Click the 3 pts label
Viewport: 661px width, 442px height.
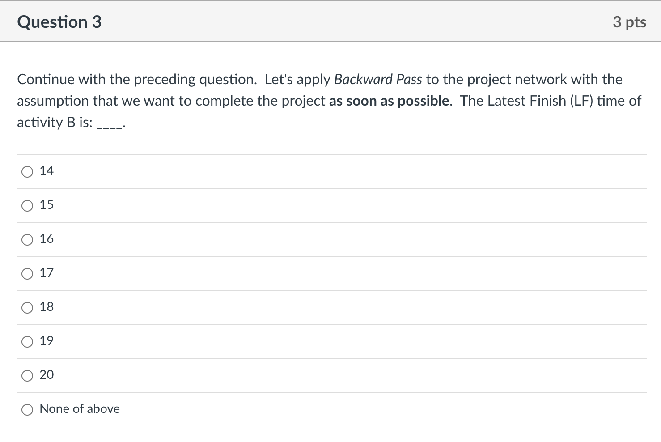(x=630, y=21)
